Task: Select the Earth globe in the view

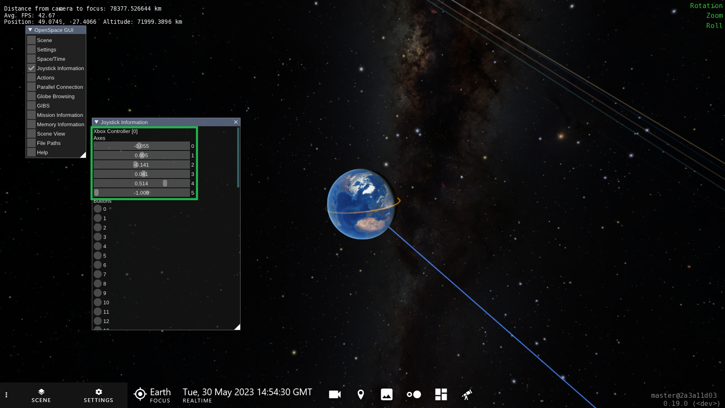Action: 362,204
